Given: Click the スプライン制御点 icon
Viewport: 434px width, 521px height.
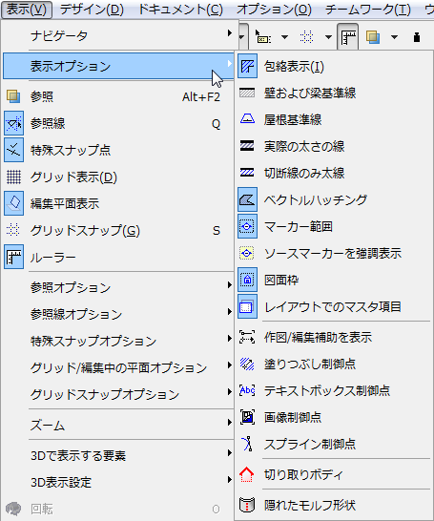Looking at the screenshot, I should [x=247, y=444].
